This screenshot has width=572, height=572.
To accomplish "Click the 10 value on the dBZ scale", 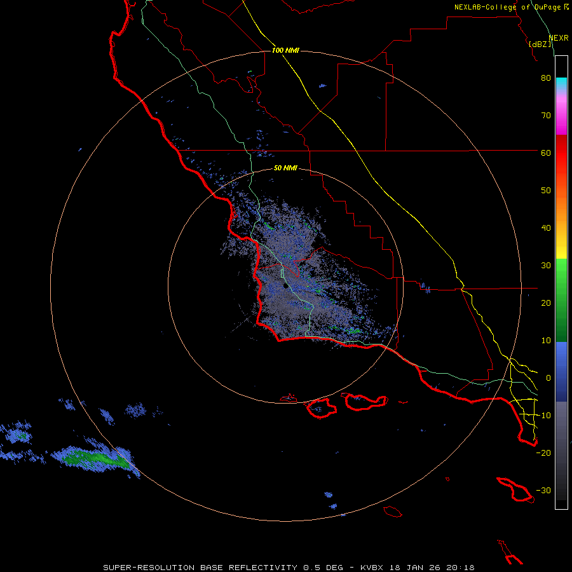I will point(546,341).
